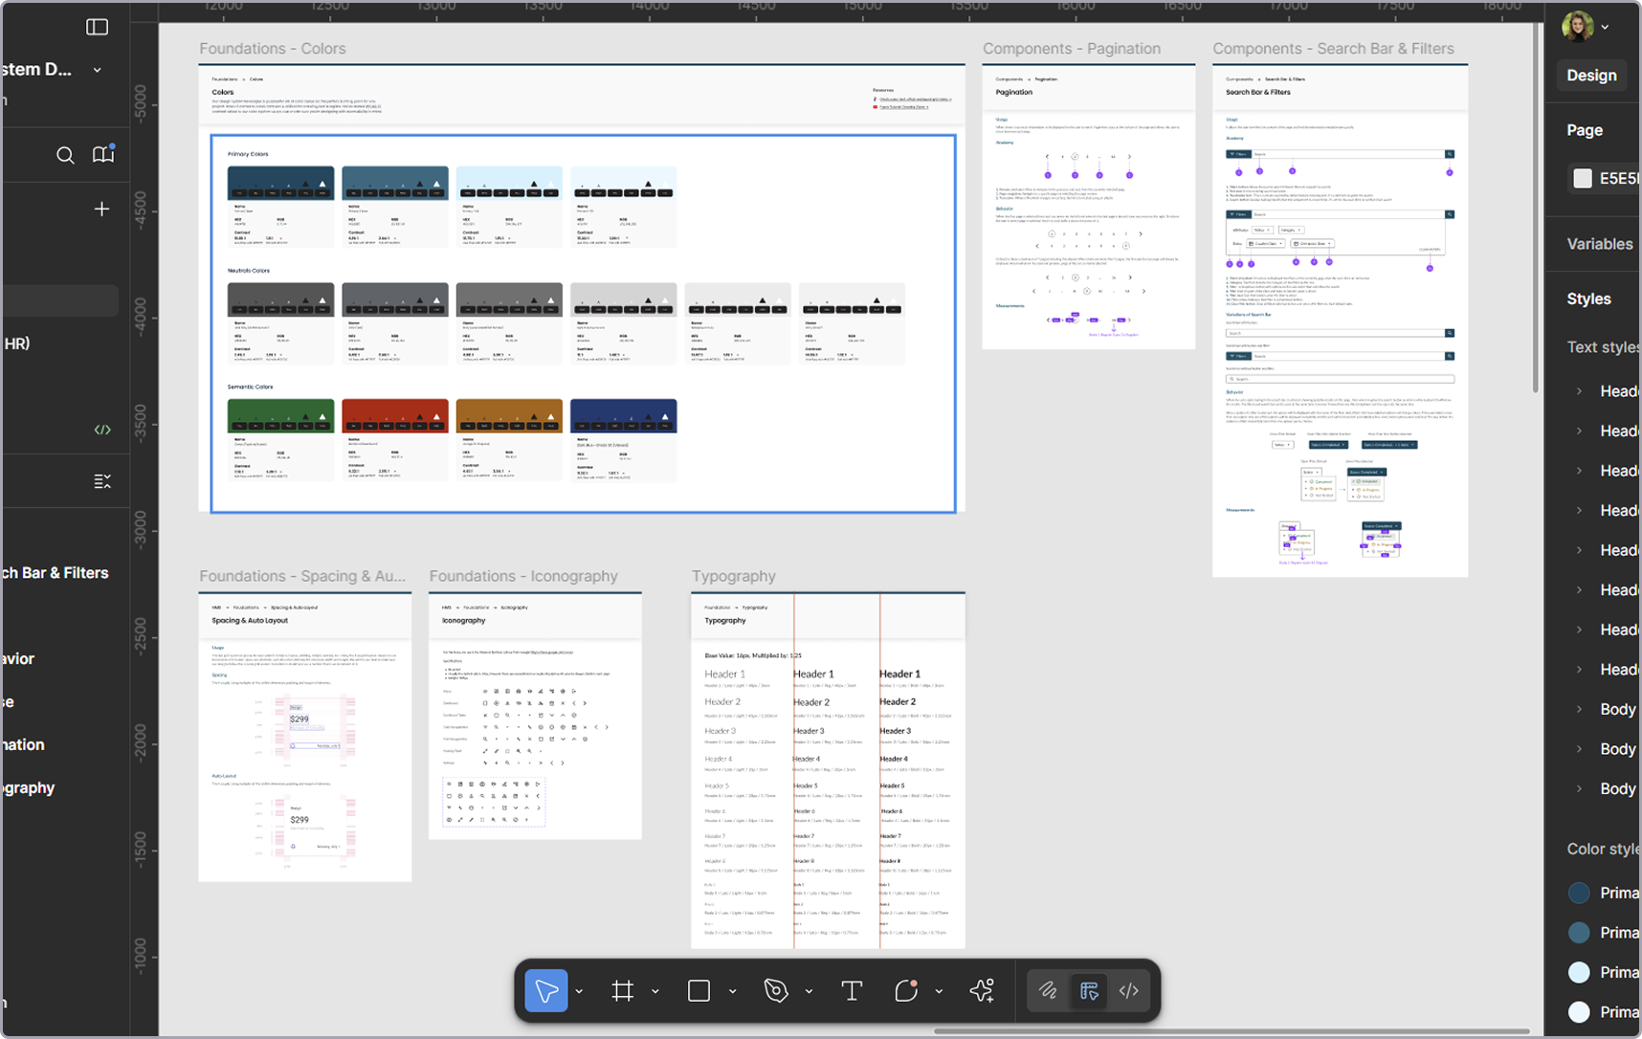Viewport: 1642px width, 1039px height.
Task: Select the Text tool
Action: 851,991
